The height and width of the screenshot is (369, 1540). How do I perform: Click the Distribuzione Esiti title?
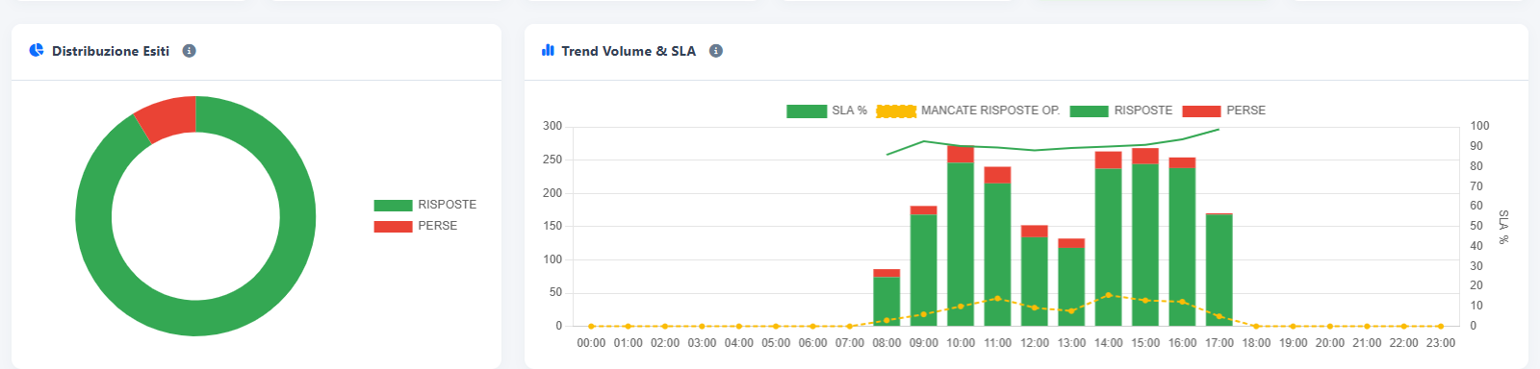pyautogui.click(x=111, y=51)
